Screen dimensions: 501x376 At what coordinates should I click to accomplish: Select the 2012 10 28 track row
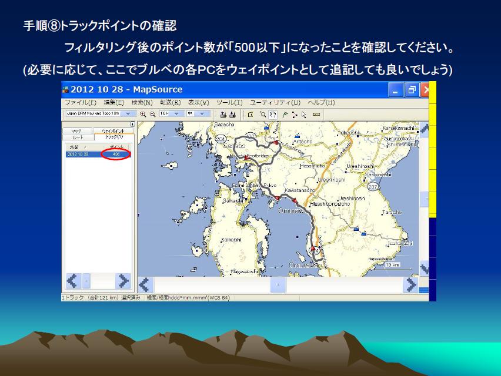pyautogui.click(x=98, y=155)
